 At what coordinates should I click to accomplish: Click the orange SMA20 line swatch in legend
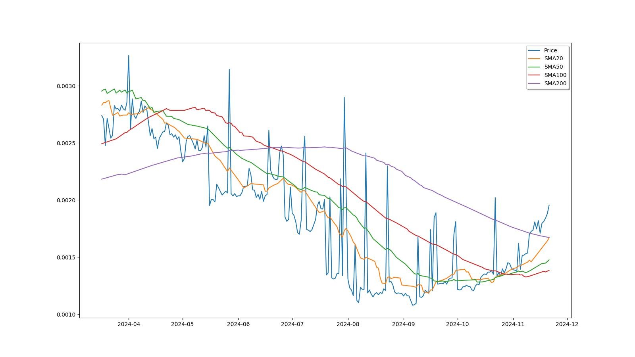click(535, 59)
